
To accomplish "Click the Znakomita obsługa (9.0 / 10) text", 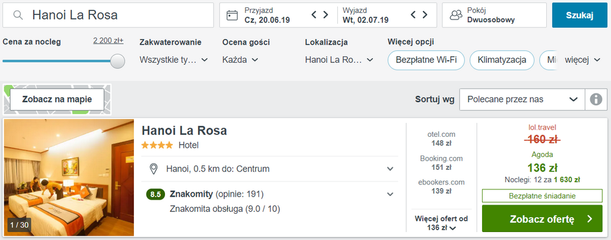I will point(225,209).
